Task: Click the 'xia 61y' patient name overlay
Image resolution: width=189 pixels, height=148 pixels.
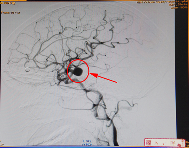Action: coord(8,3)
